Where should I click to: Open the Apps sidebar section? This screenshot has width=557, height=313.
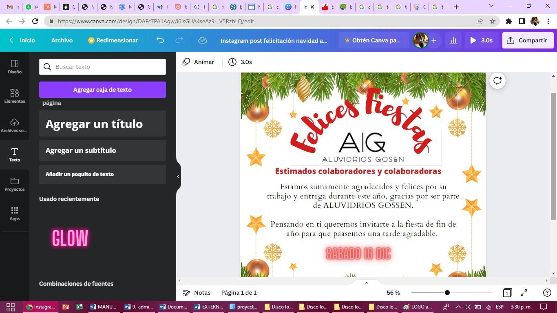[x=15, y=213]
